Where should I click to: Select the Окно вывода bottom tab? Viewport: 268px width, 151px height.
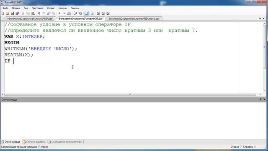[11, 142]
